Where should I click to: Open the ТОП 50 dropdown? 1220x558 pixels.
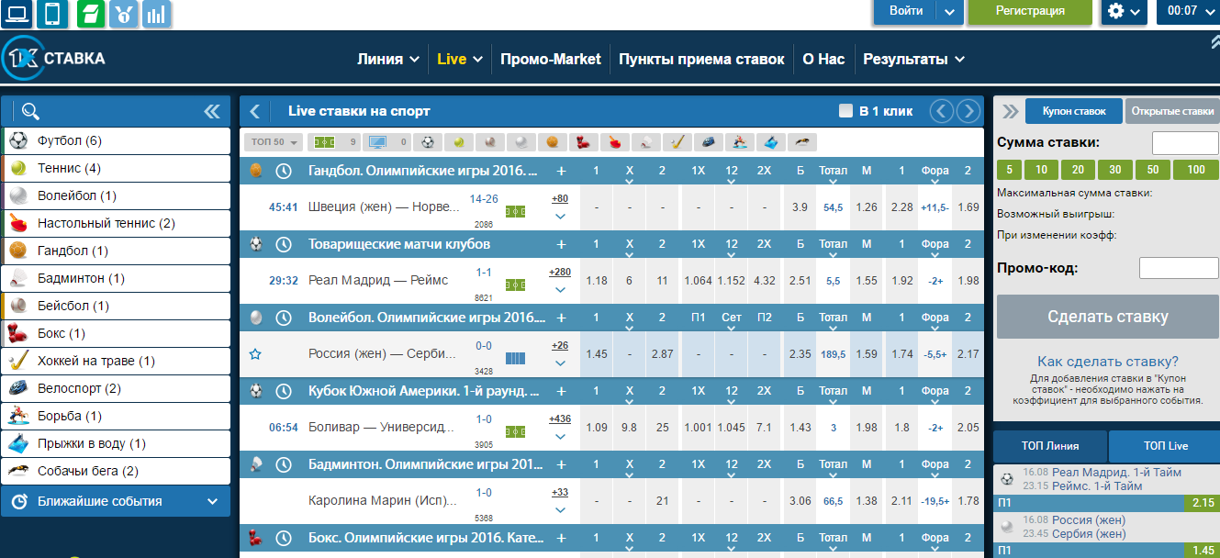pyautogui.click(x=273, y=142)
